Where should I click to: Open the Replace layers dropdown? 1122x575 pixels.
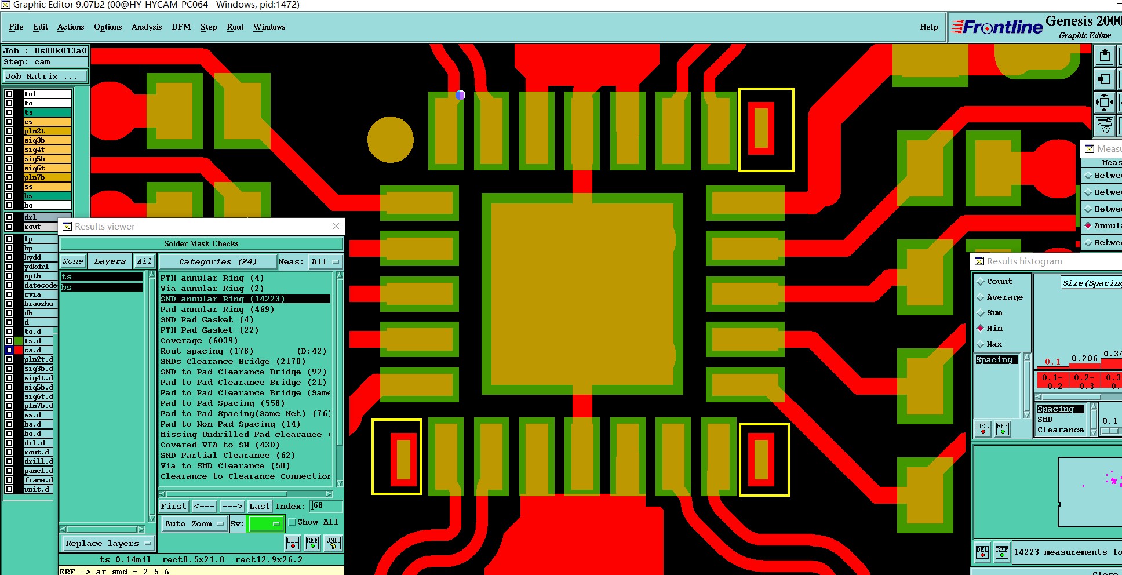[x=107, y=544]
